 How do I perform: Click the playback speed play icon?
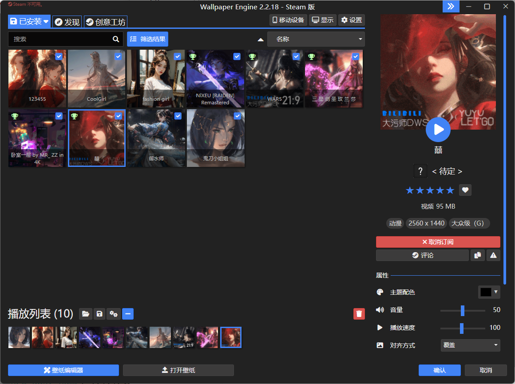tap(380, 328)
